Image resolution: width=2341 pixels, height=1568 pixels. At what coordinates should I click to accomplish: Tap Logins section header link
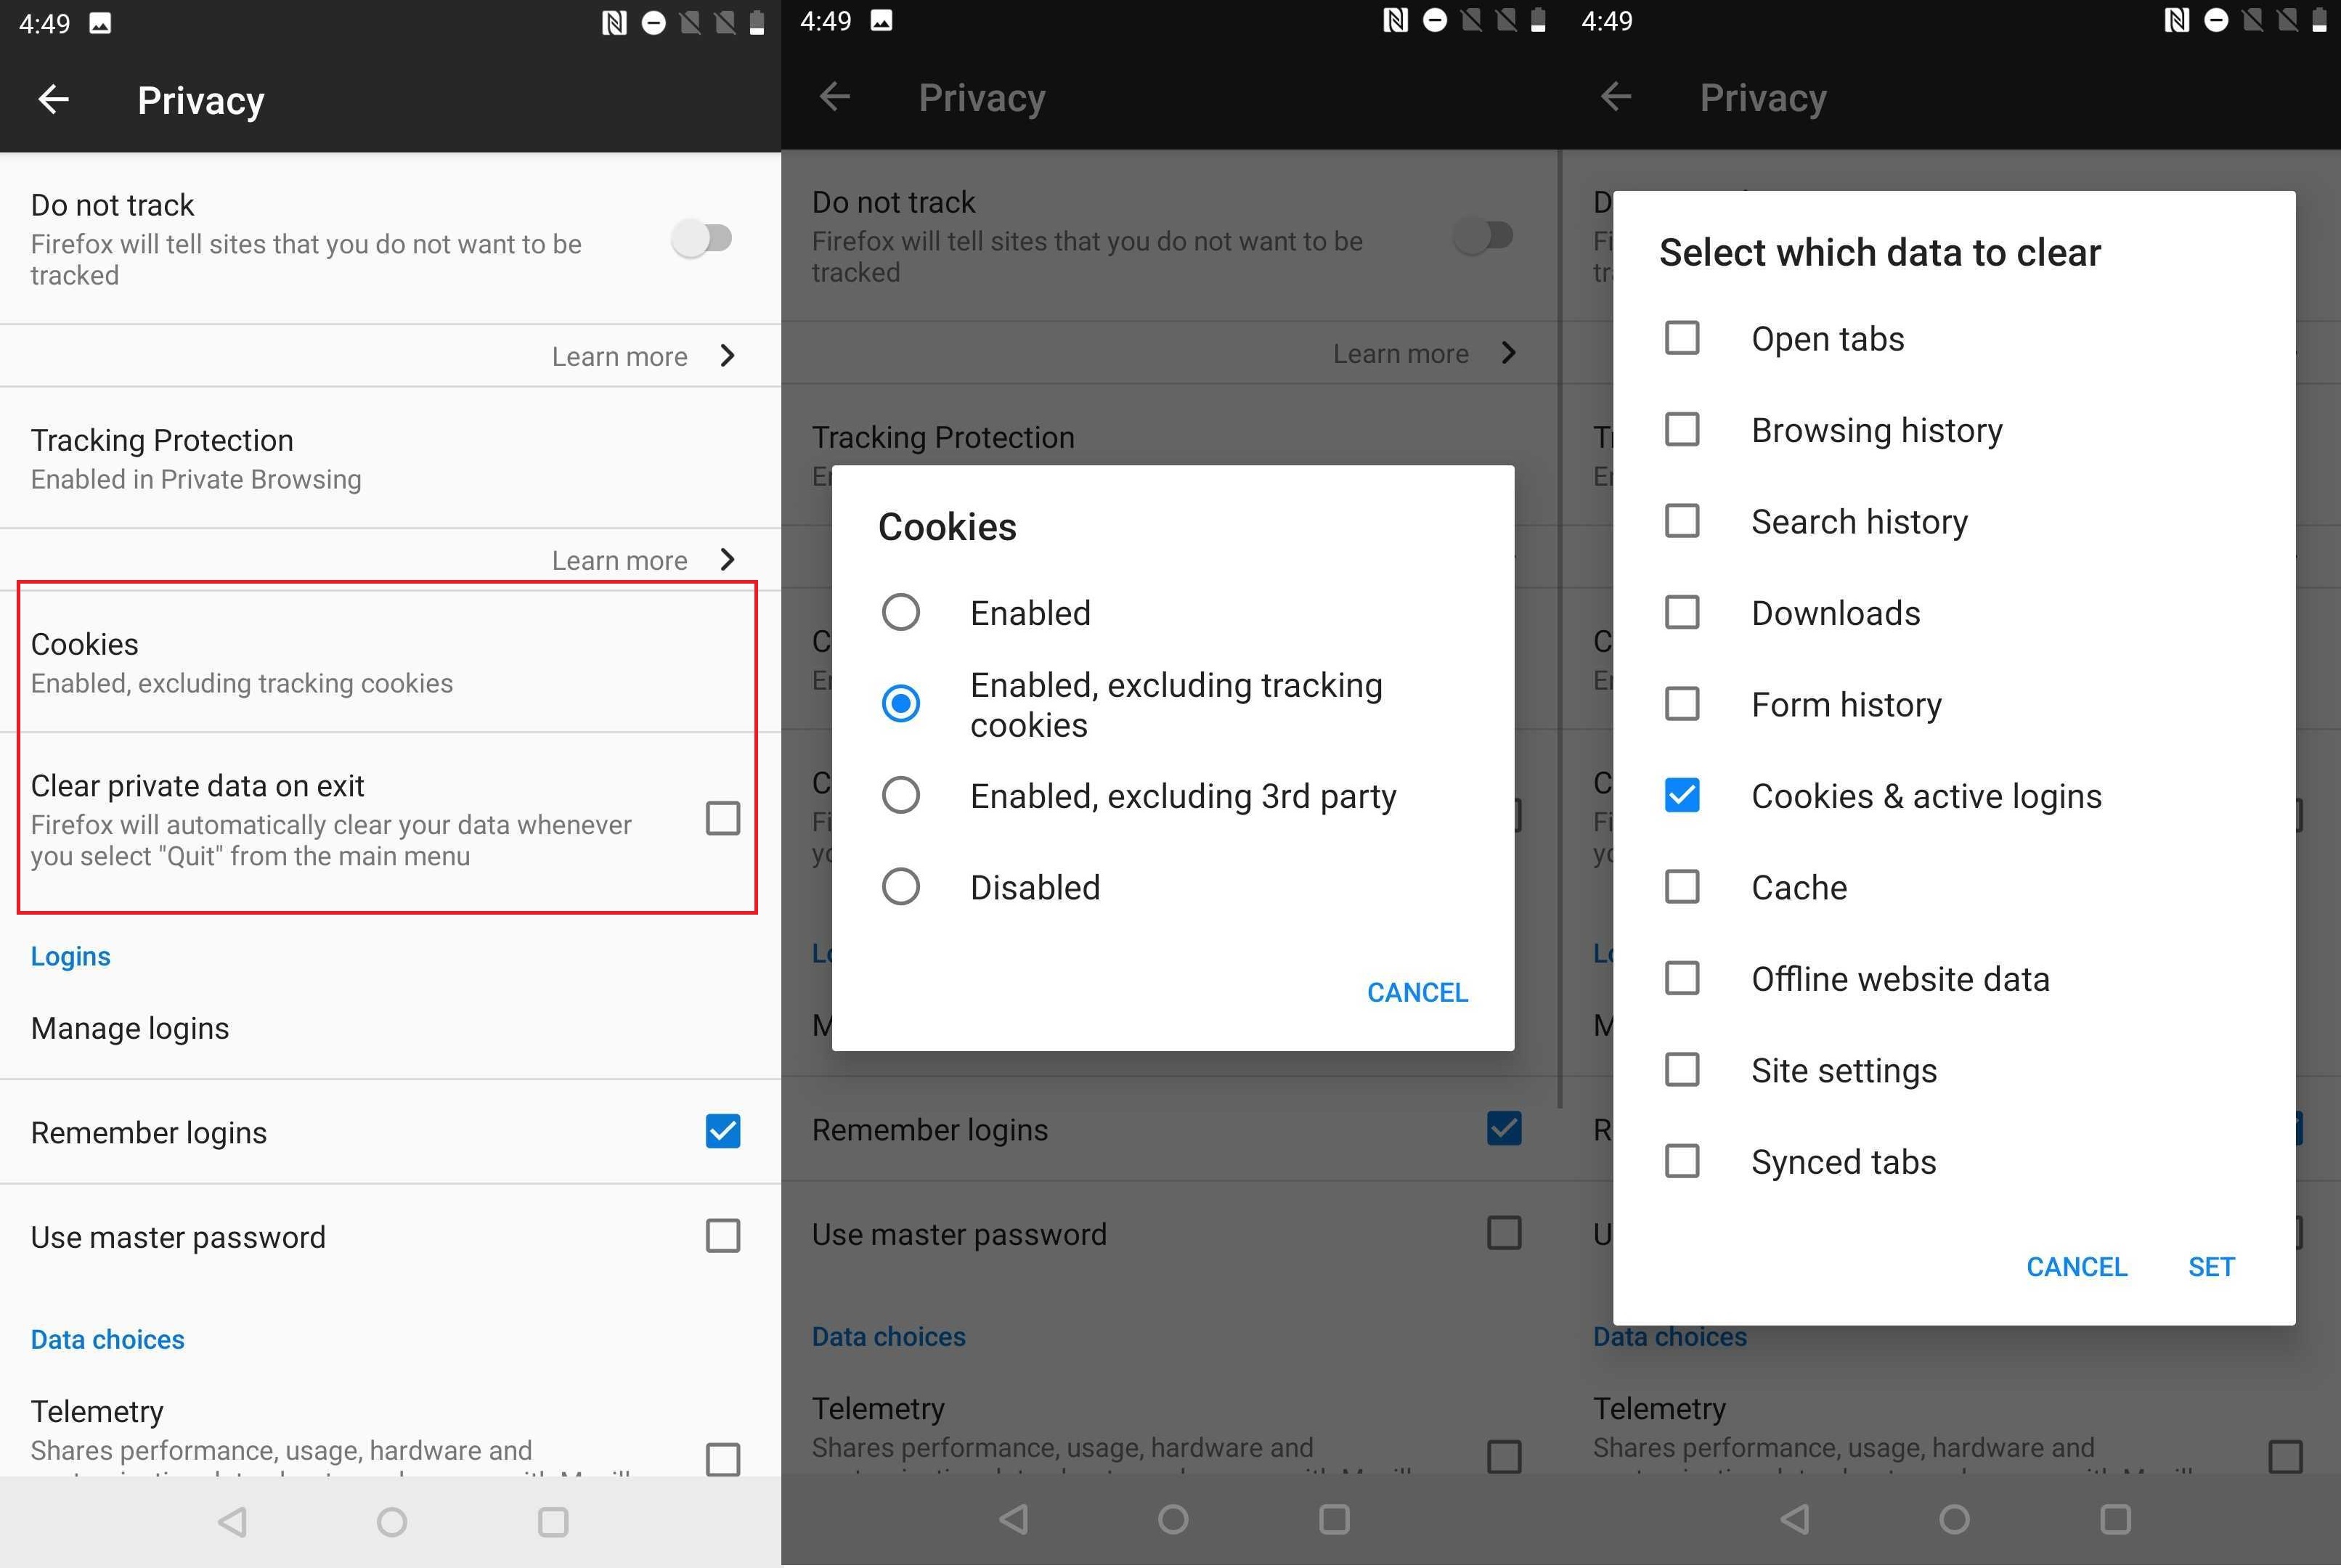tap(70, 955)
